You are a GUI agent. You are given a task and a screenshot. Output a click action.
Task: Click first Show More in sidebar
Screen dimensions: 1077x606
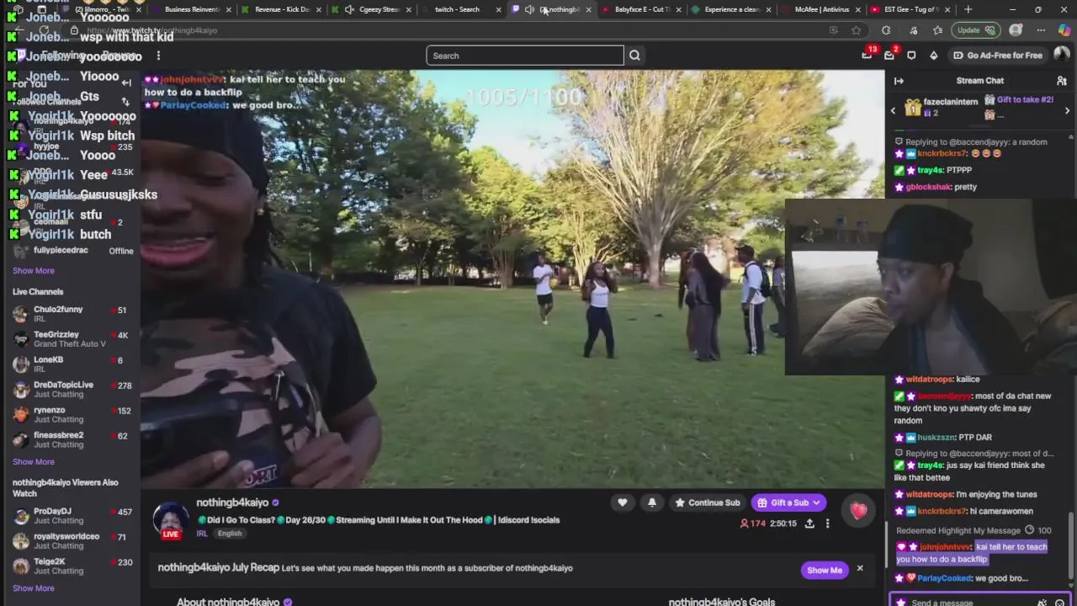coord(34,271)
